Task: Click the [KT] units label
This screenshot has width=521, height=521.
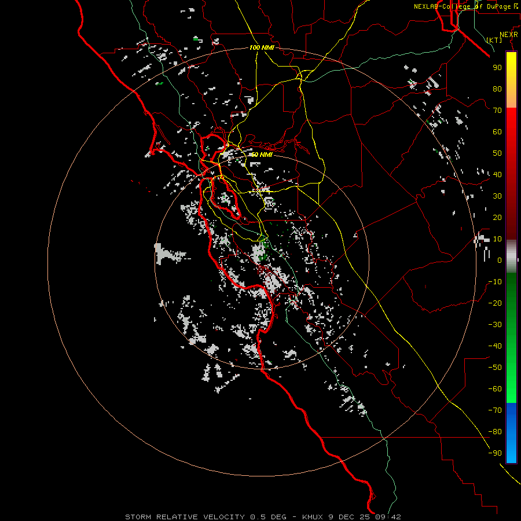Action: click(494, 40)
